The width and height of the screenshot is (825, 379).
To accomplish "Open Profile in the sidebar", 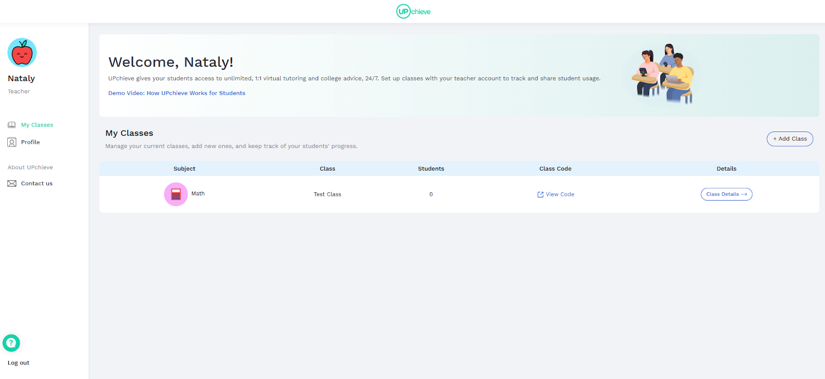I will [30, 142].
